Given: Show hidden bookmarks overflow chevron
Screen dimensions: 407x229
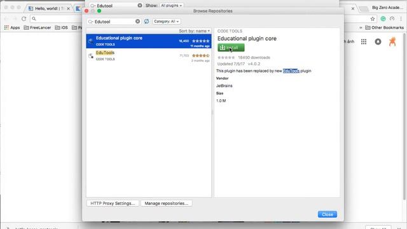Looking at the screenshot, I should 361,27.
